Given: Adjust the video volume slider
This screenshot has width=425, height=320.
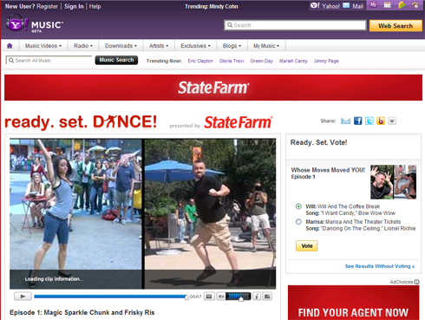Looking at the screenshot, I should click(x=239, y=297).
